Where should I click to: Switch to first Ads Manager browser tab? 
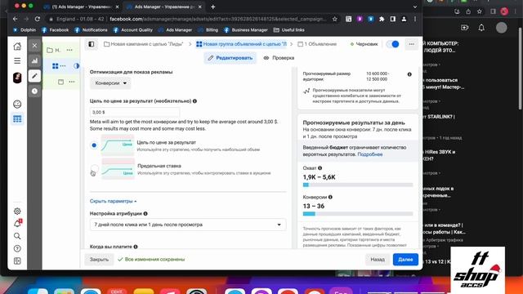coord(82,7)
